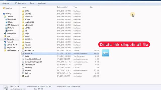Select the Support folder

coord(27,42)
